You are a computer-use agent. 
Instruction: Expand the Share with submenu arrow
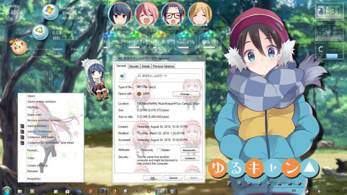81,115
